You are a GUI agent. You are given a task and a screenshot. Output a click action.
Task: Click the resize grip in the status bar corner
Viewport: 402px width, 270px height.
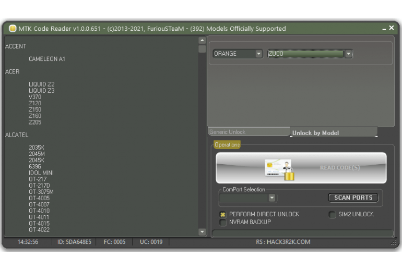[394, 242]
